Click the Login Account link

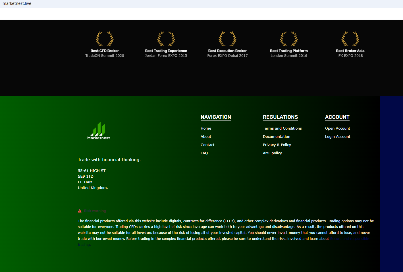coord(338,137)
